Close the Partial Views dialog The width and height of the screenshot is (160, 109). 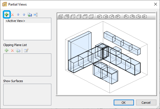156,4
